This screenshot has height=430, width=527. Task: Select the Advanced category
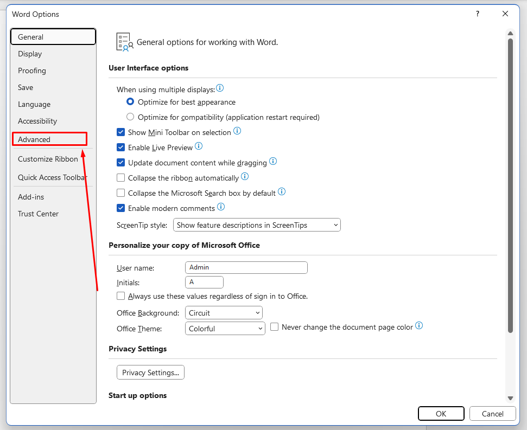(50, 139)
